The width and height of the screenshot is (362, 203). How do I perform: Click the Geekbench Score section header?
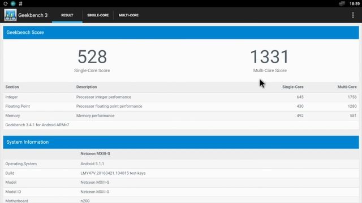click(181, 33)
